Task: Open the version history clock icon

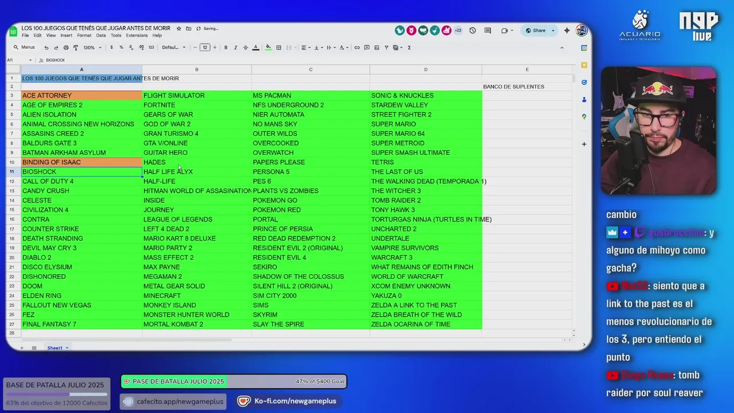Action: [x=473, y=30]
